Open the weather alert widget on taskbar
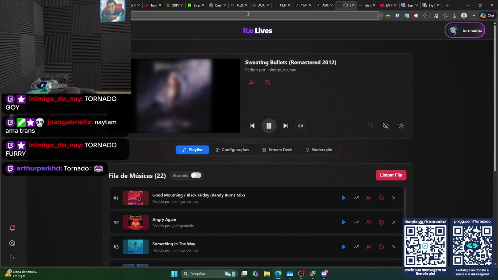The height and width of the screenshot is (280, 498). (21, 274)
